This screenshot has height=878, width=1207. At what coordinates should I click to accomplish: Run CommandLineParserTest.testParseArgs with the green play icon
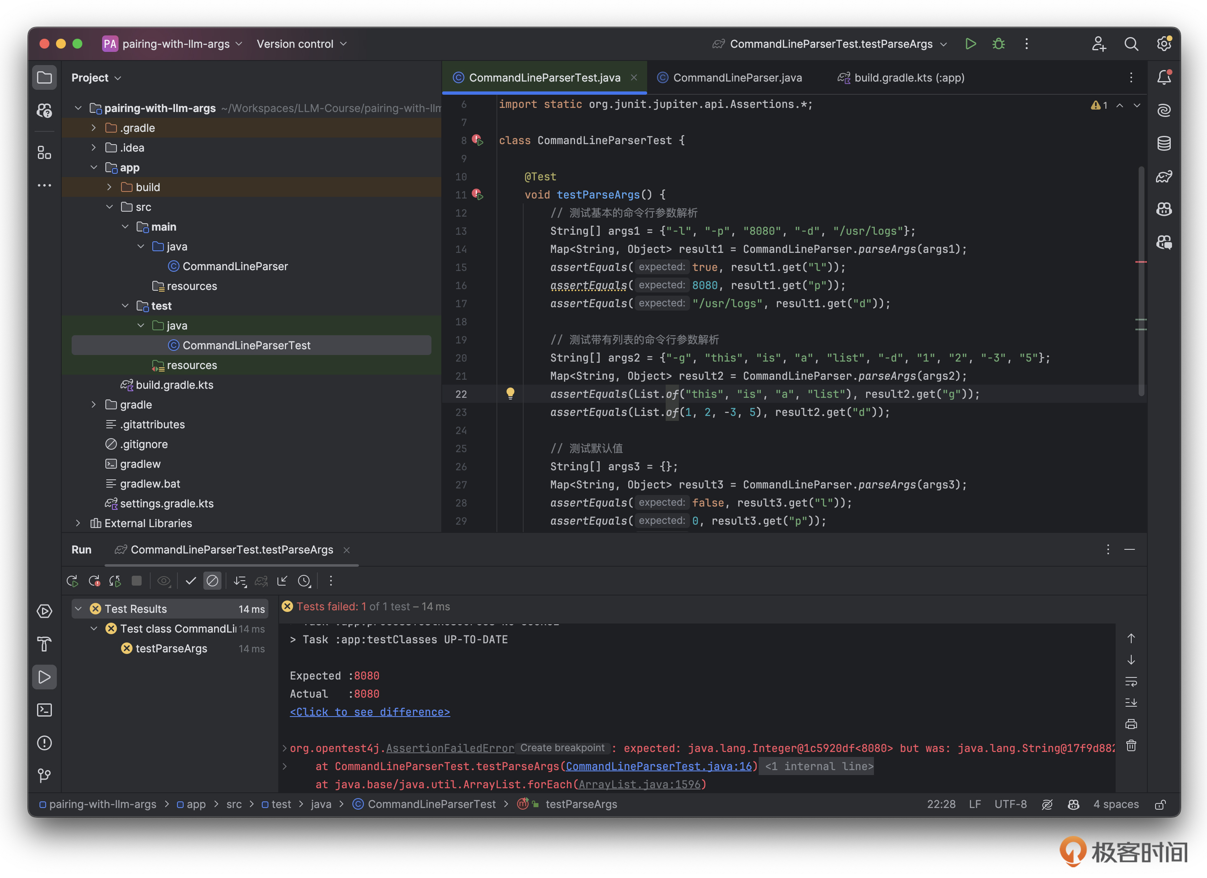point(970,44)
